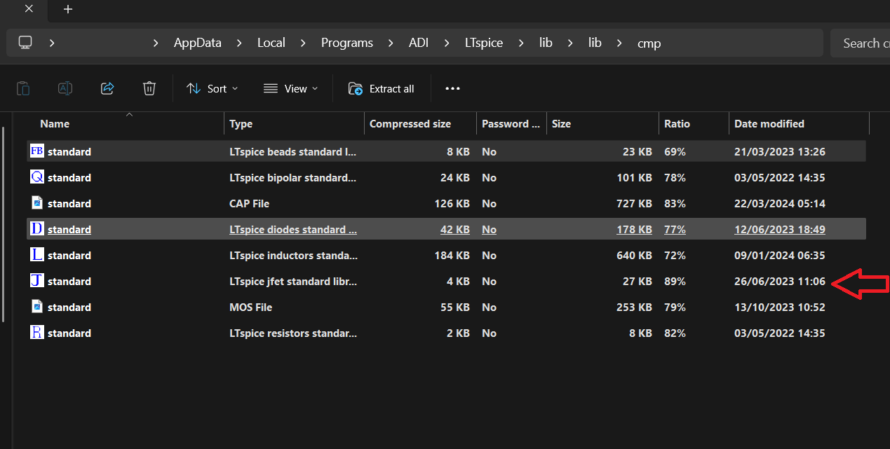Select 'LTspice inductors standa...' type cell
The image size is (890, 449).
tap(293, 255)
